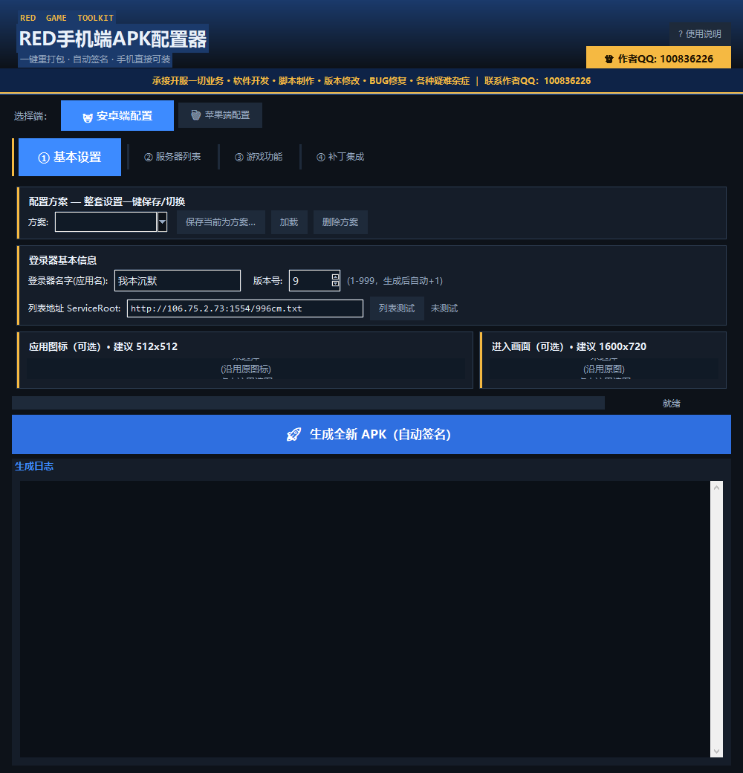743x773 pixels.
Task: Open the 使用说明 help button
Action: pyautogui.click(x=700, y=34)
